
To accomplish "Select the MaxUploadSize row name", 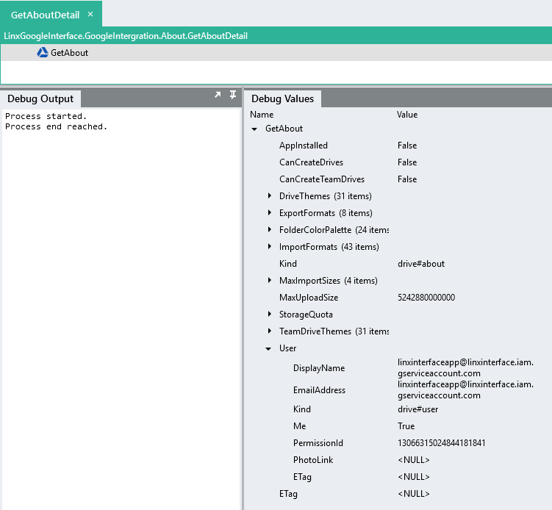I will click(x=309, y=298).
